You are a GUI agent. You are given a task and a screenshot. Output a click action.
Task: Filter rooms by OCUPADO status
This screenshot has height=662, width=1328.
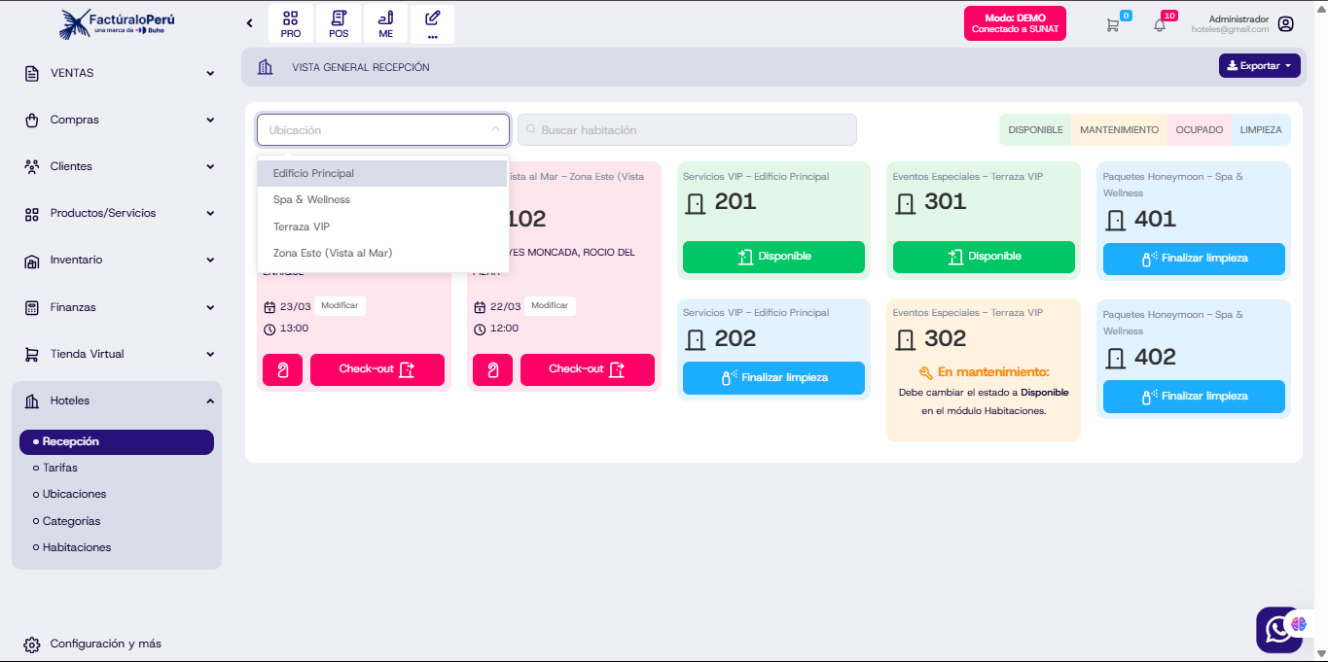[x=1199, y=130]
